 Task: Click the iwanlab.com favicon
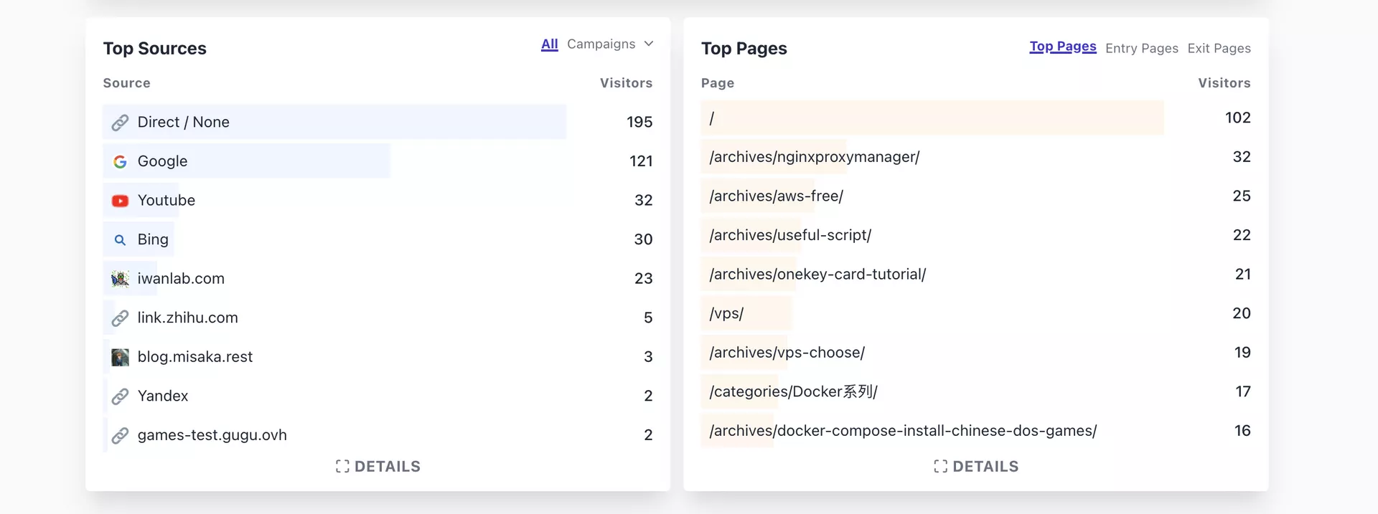[120, 279]
